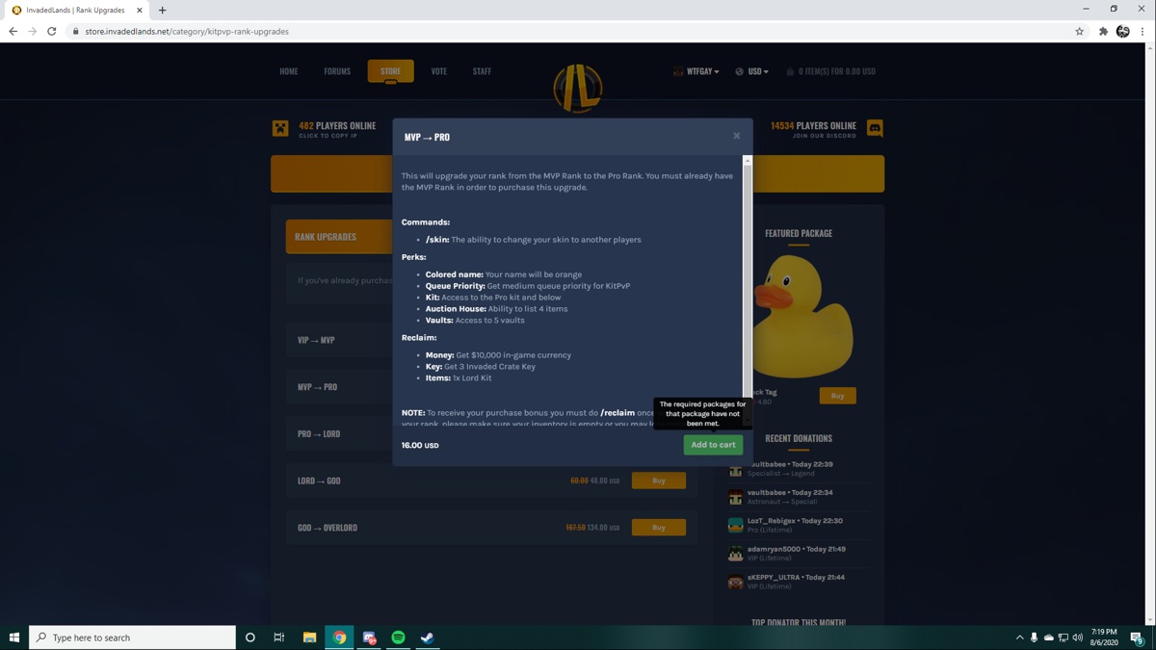Click sKEPPY_ULTRA donation avatar
The width and height of the screenshot is (1156, 650).
coord(735,582)
